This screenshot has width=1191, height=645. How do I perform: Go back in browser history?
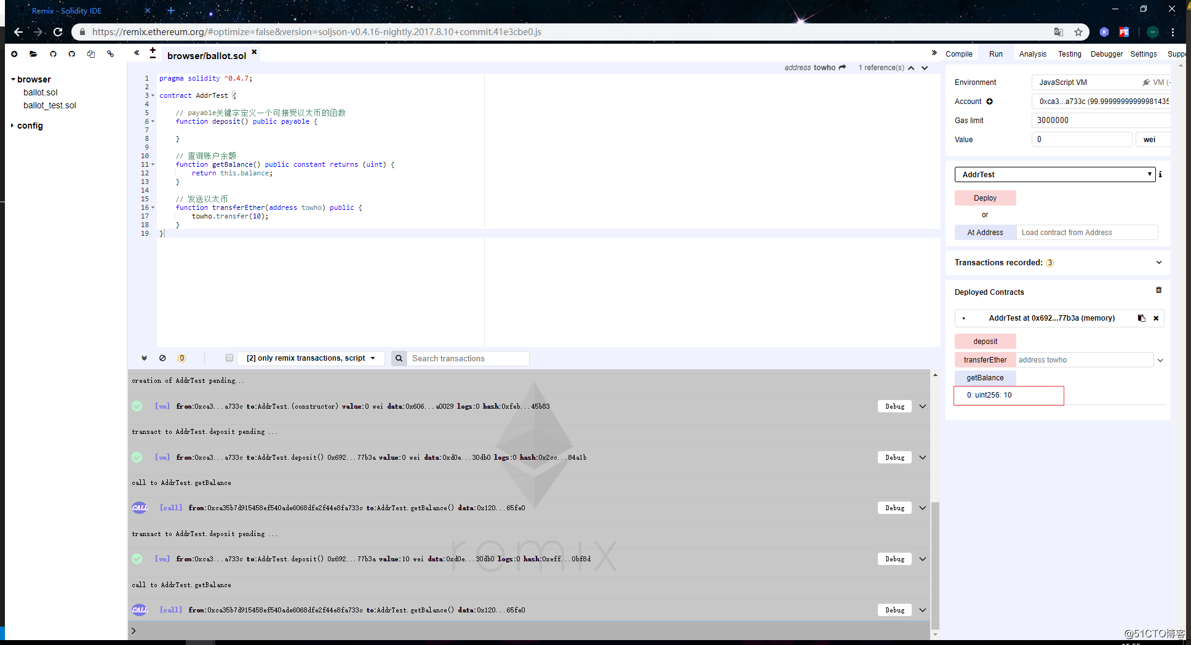point(18,32)
